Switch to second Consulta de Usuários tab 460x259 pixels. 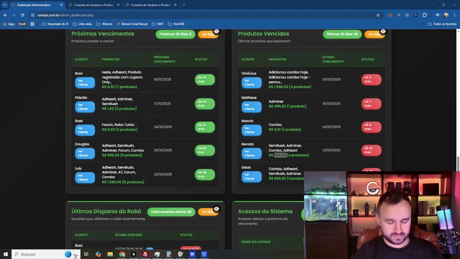(94, 5)
